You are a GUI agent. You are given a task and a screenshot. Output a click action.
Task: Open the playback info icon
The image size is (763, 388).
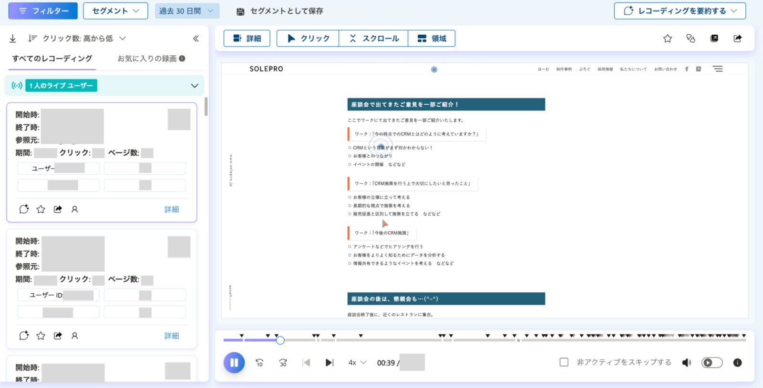pos(737,363)
